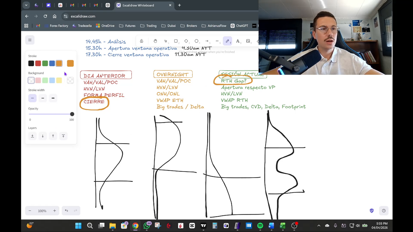Close the Excalidraw Whiteboard tab
The image size is (413, 232).
(x=170, y=5)
